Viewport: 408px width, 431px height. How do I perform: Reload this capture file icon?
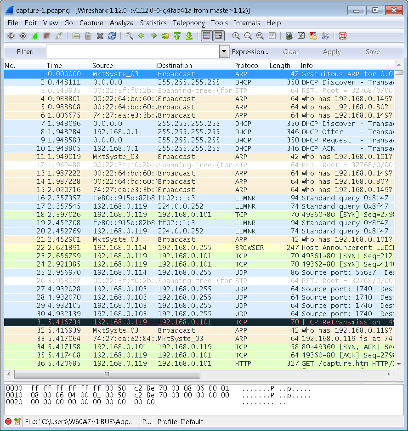pyautogui.click(x=112, y=36)
